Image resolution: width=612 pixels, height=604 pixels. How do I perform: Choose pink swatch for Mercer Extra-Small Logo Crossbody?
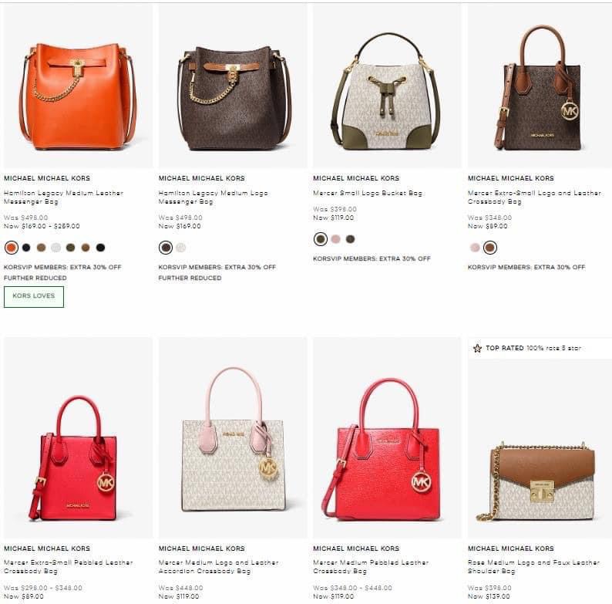click(475, 248)
